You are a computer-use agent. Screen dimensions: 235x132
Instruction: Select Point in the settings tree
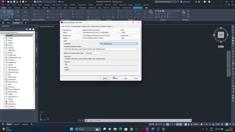[10, 40]
